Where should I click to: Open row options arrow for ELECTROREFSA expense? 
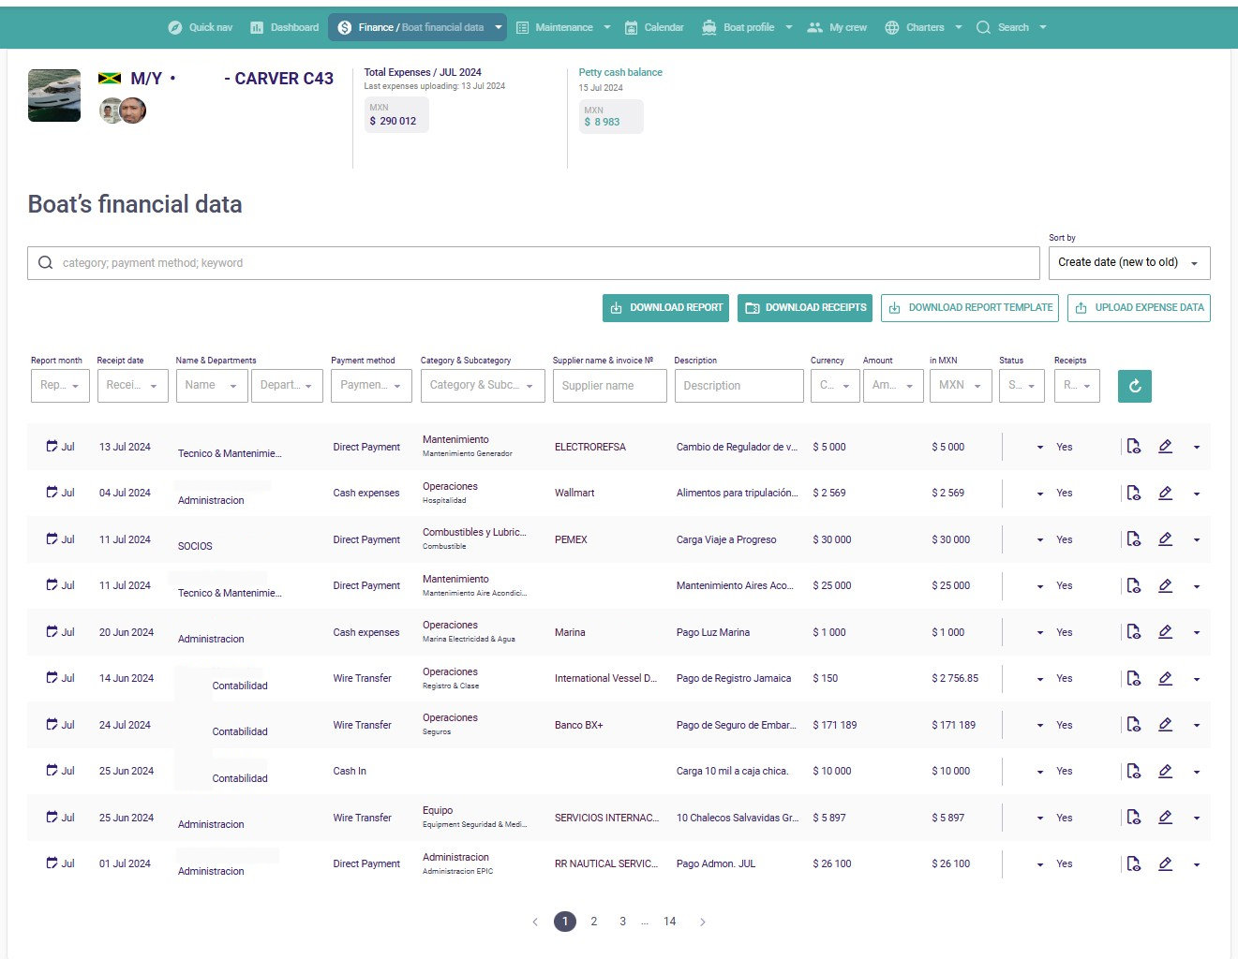point(1197,448)
